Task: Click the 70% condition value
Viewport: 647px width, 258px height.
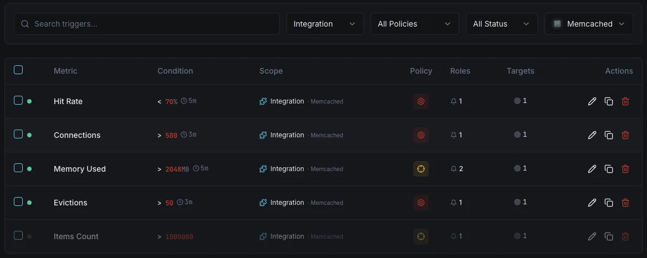Action: click(x=171, y=101)
